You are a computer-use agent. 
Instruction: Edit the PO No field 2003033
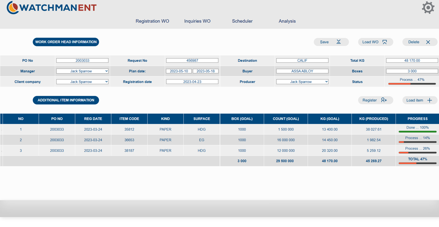click(82, 60)
